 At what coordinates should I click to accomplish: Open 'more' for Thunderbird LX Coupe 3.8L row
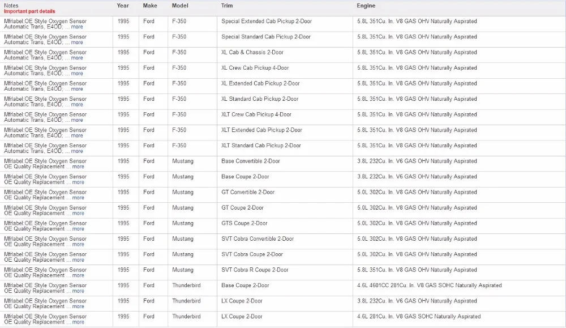coord(78,306)
